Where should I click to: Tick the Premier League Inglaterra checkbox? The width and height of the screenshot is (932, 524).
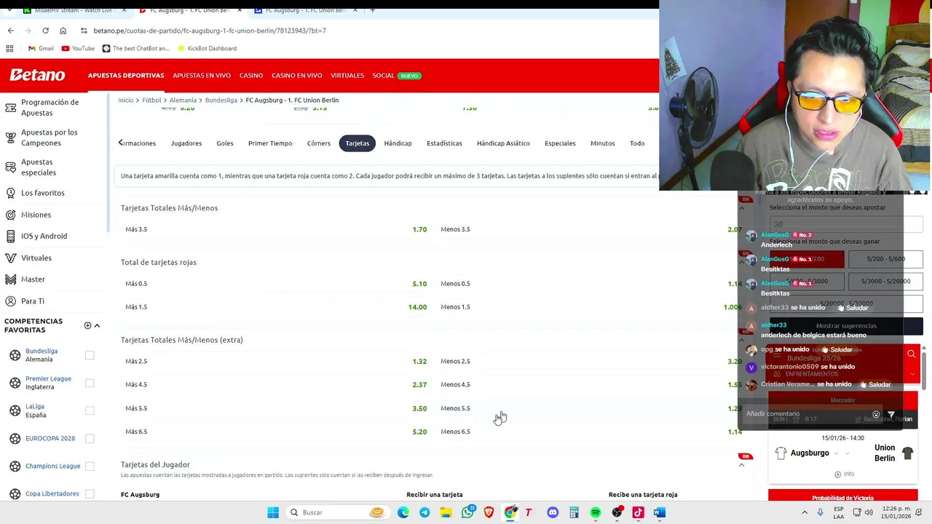click(90, 383)
